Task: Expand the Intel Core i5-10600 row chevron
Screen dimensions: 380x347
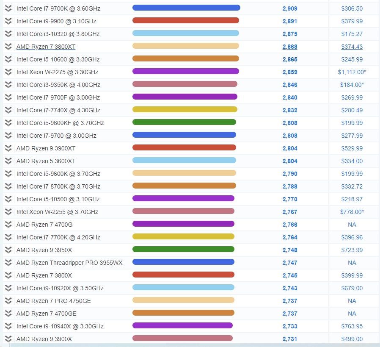Action: [8, 59]
